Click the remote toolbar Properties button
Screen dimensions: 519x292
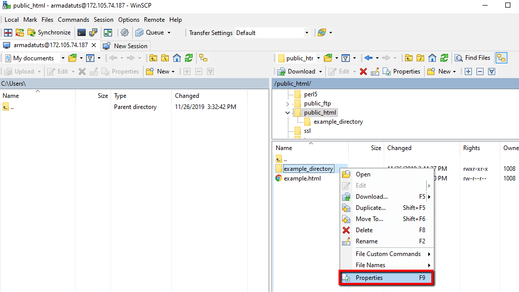(401, 71)
